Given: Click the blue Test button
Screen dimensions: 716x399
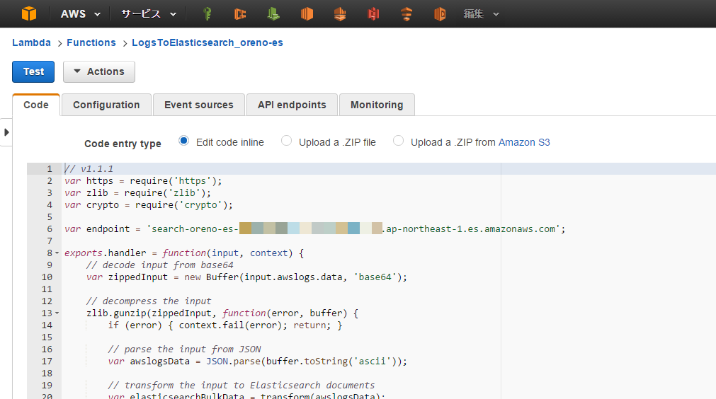Looking at the screenshot, I should tap(33, 71).
